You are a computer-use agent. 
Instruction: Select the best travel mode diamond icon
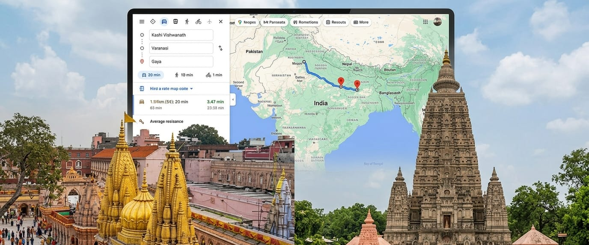pos(153,21)
